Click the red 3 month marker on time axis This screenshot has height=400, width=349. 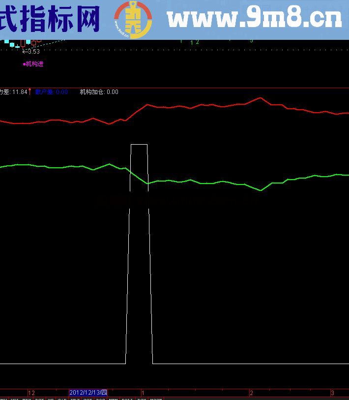(x=332, y=393)
